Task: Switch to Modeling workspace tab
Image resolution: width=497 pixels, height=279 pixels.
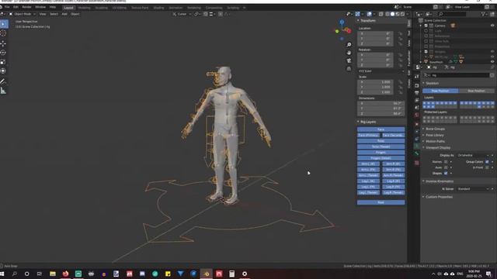Action: (84, 8)
